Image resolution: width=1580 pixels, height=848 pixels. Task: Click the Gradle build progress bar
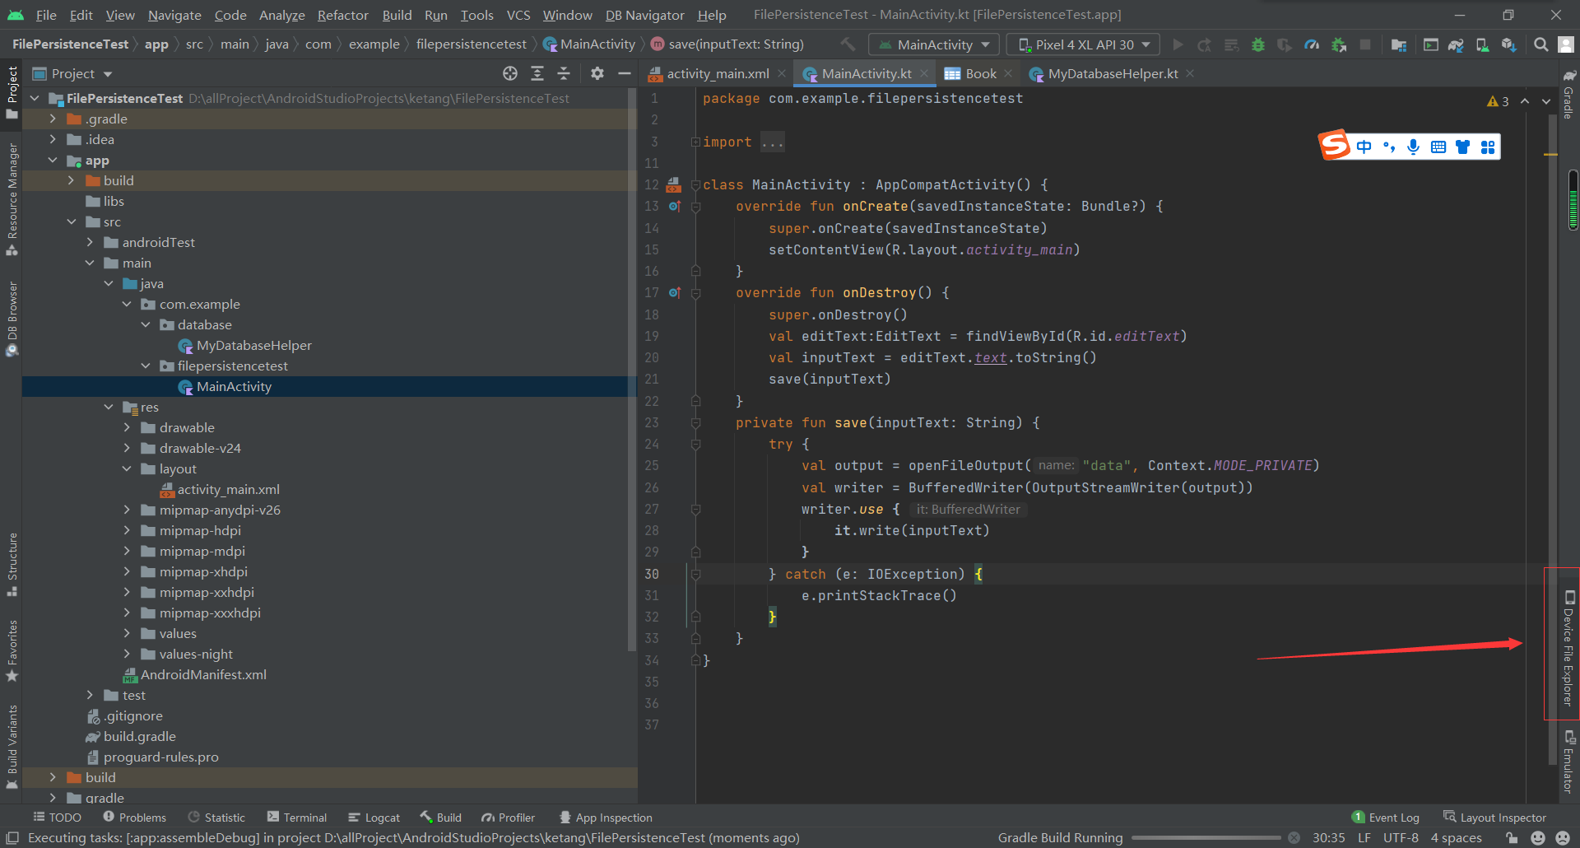pos(1206,838)
